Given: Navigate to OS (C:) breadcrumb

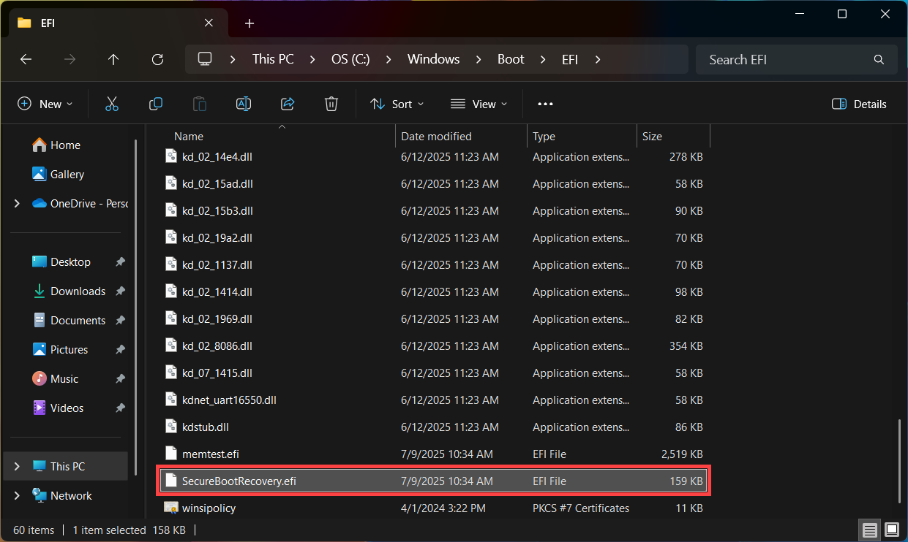Looking at the screenshot, I should tap(350, 60).
